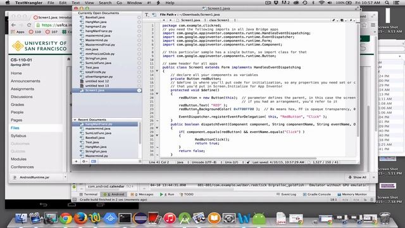Click the circle next to Baseball.java in open documents

(x=139, y=18)
